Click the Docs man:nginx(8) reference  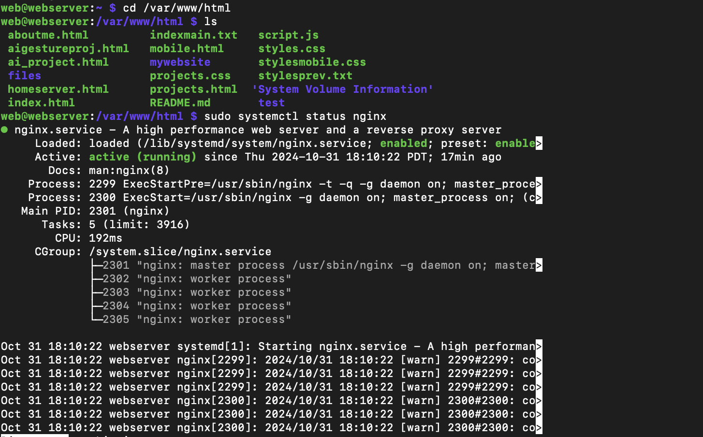point(128,170)
